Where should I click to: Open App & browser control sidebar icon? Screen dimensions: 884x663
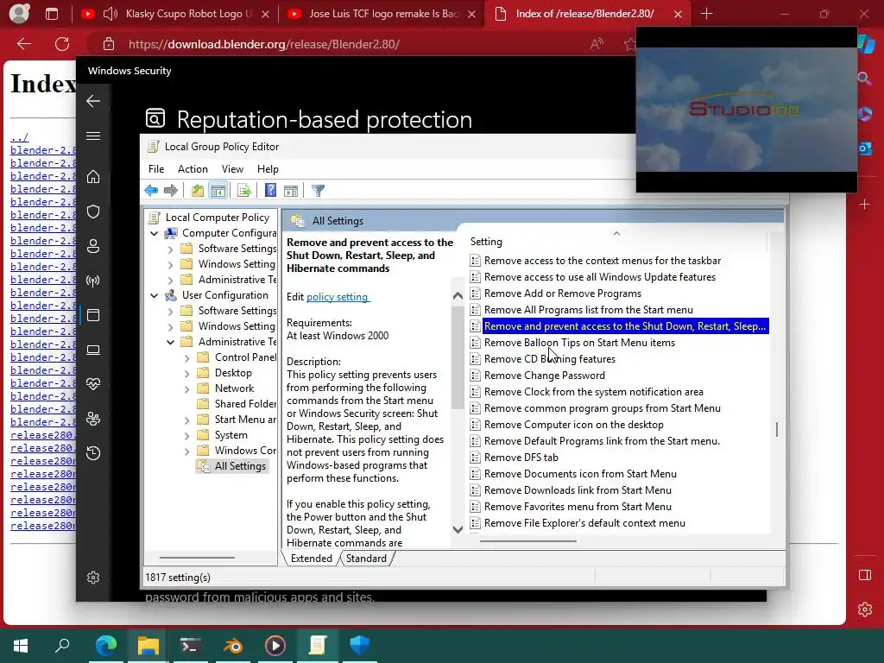pos(93,315)
